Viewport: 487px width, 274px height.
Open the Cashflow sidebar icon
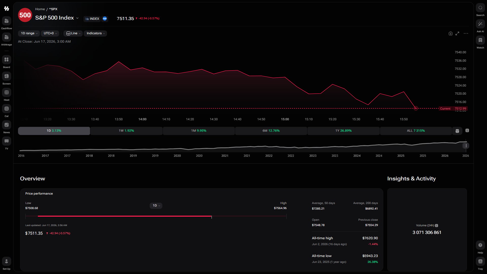tap(7, 21)
